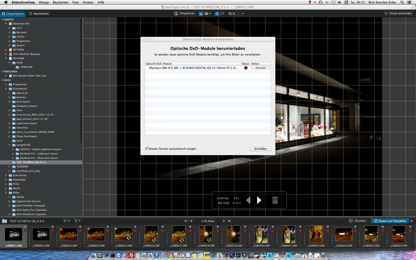Open the Hilfe menu
The height and width of the screenshot is (260, 416).
(x=101, y=2)
